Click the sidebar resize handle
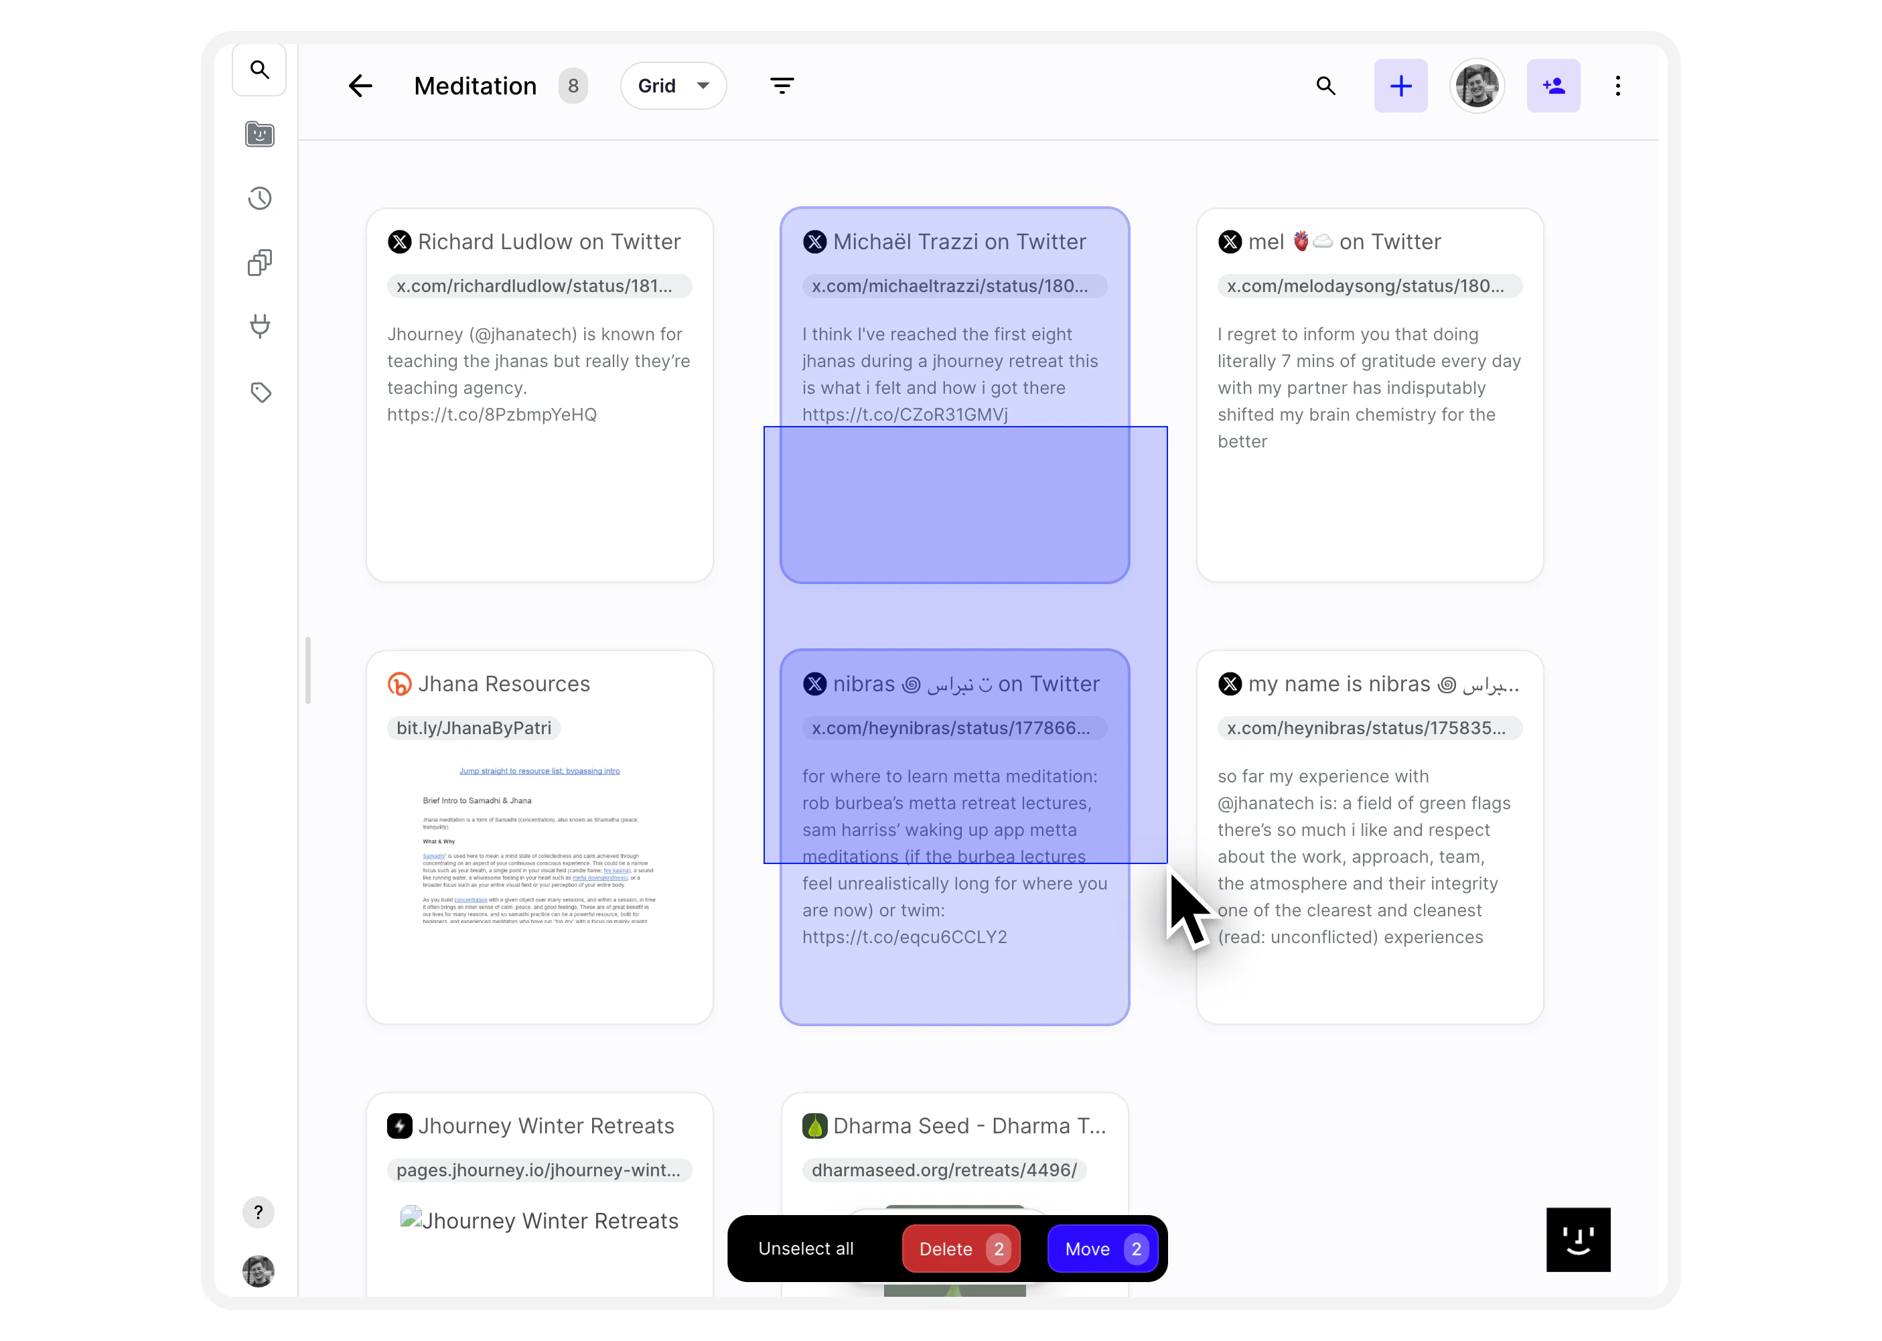This screenshot has height=1341, width=1882. [308, 670]
